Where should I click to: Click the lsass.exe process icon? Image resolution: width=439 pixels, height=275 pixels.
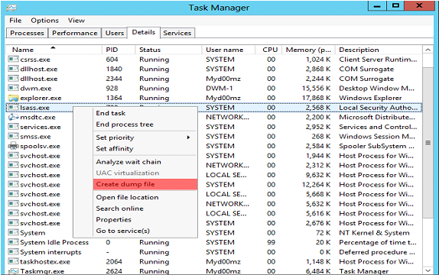pos(13,108)
